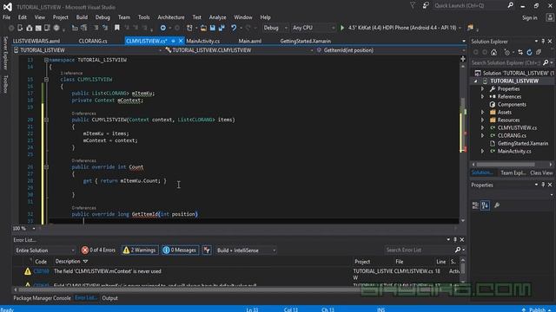Image resolution: width=556 pixels, height=312 pixels.
Task: Click the split editor icon above the editor scrollbar
Action: pyautogui.click(x=463, y=59)
